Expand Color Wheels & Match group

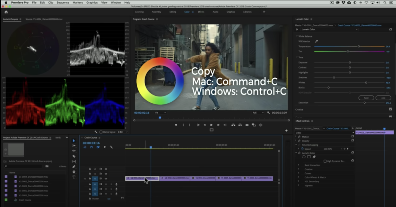(298, 177)
